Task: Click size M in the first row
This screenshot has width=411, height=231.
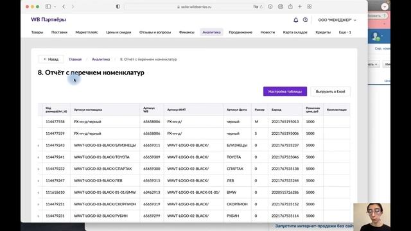Action: tap(256, 121)
